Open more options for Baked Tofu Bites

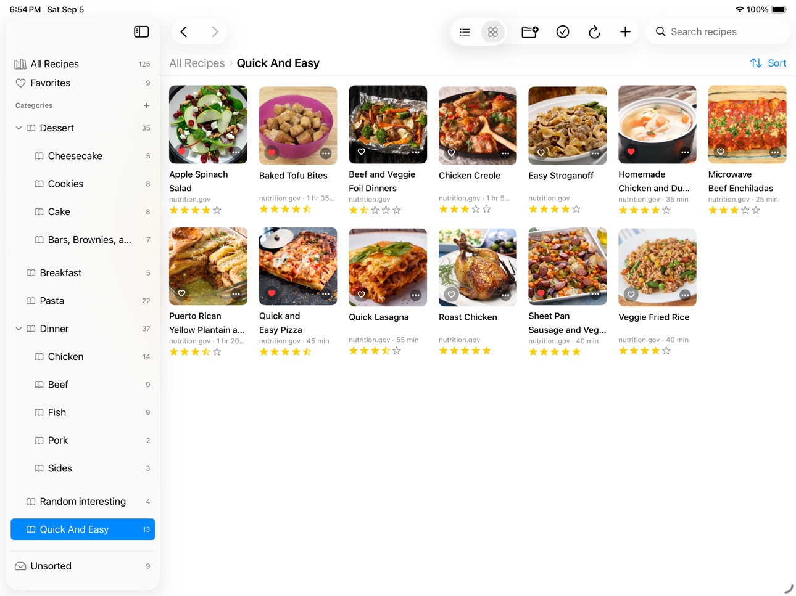[x=326, y=153]
